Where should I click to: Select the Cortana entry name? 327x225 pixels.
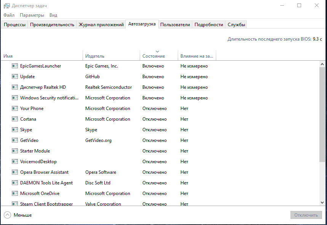pos(28,119)
